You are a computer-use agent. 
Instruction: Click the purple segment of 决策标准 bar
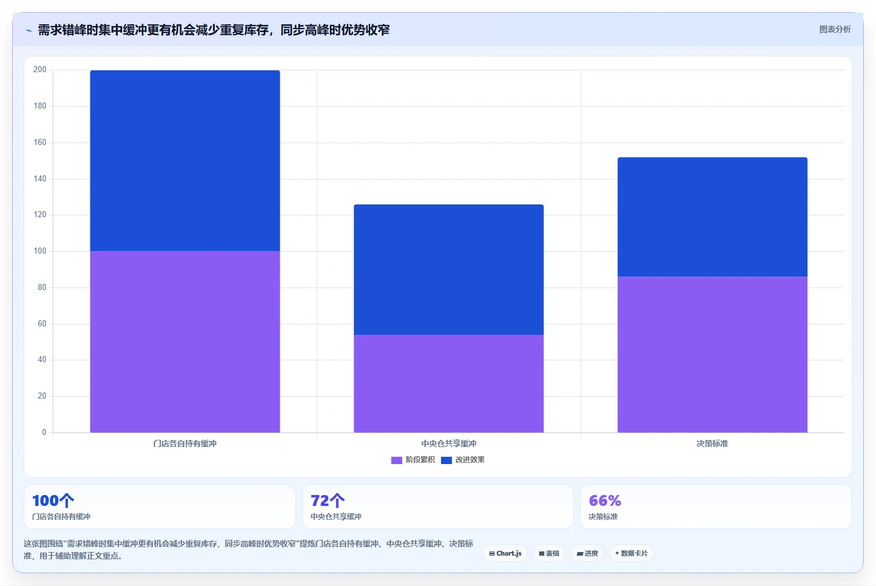click(x=713, y=355)
